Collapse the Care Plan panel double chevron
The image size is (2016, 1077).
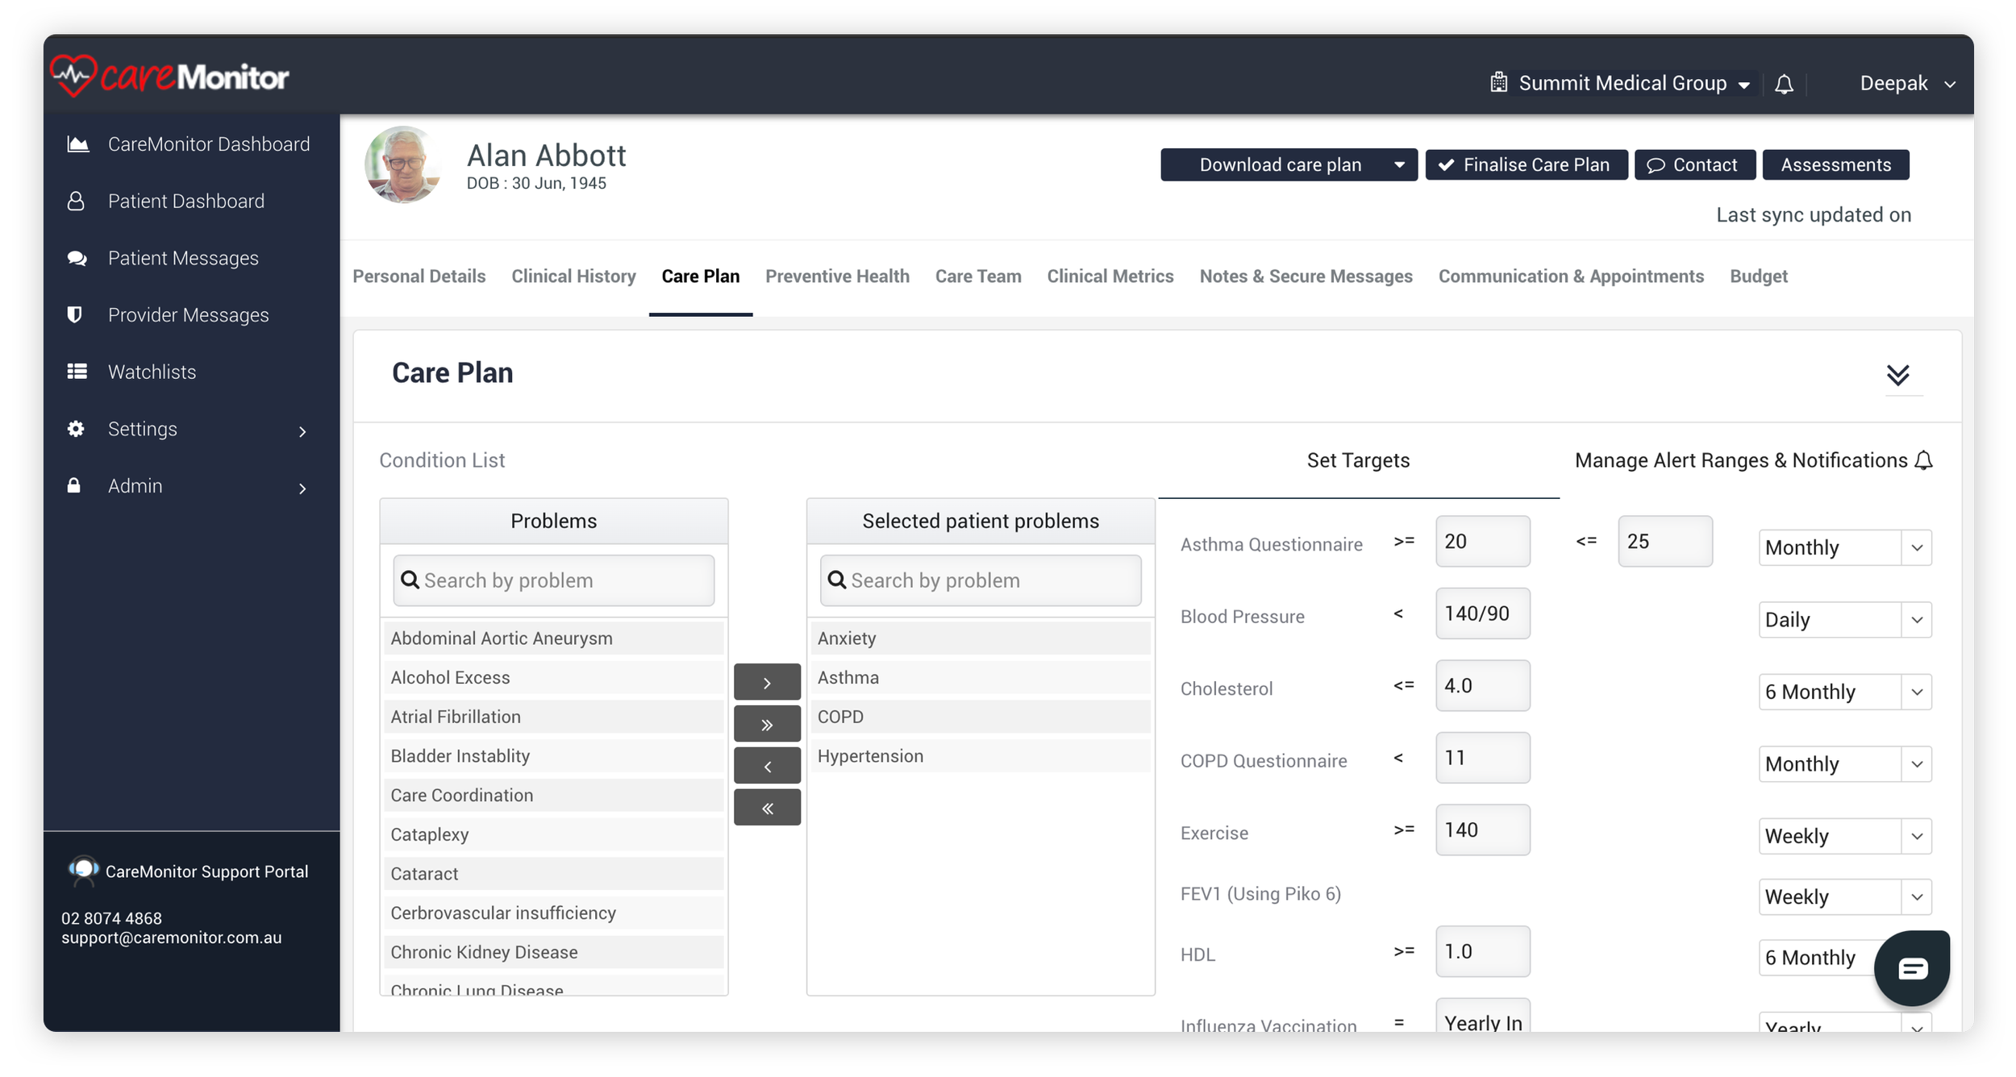(x=1897, y=375)
